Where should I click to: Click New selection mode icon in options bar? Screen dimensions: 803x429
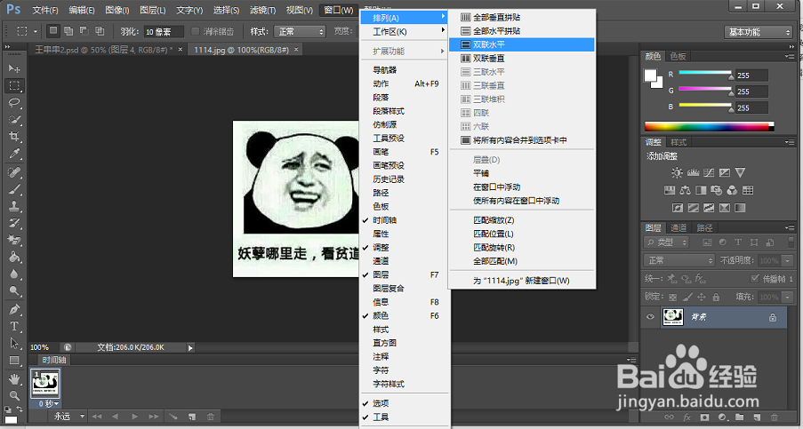point(52,31)
